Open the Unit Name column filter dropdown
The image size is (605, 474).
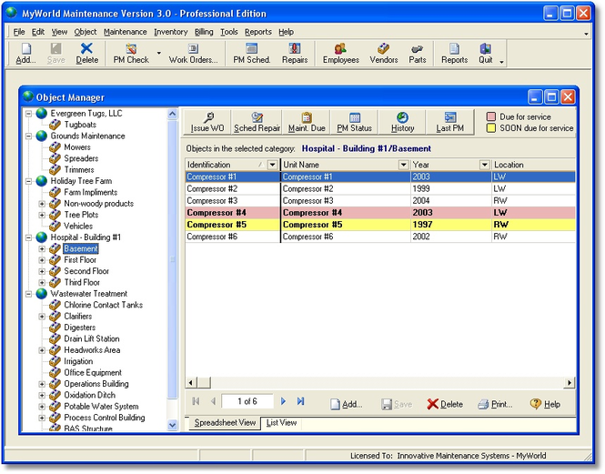tap(404, 165)
